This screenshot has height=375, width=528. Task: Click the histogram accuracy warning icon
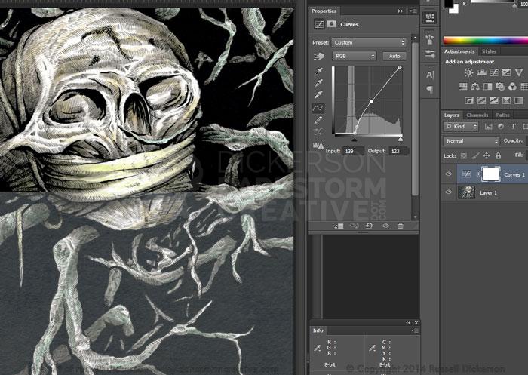(x=318, y=146)
